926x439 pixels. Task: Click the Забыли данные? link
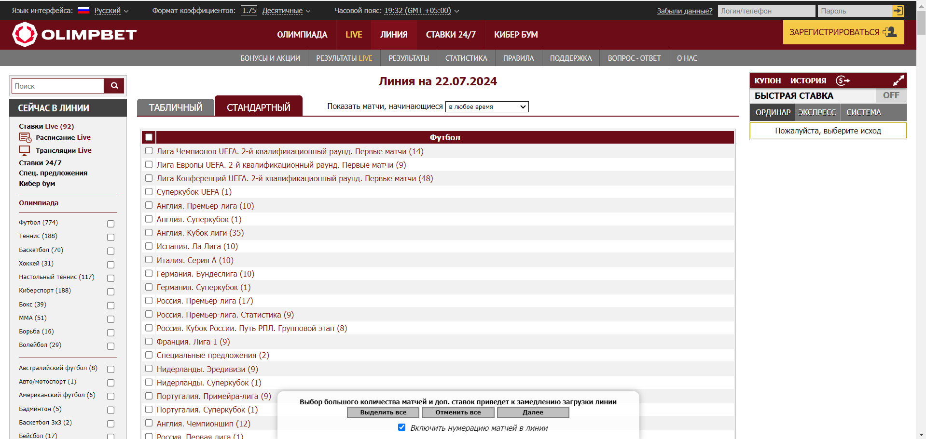684,11
